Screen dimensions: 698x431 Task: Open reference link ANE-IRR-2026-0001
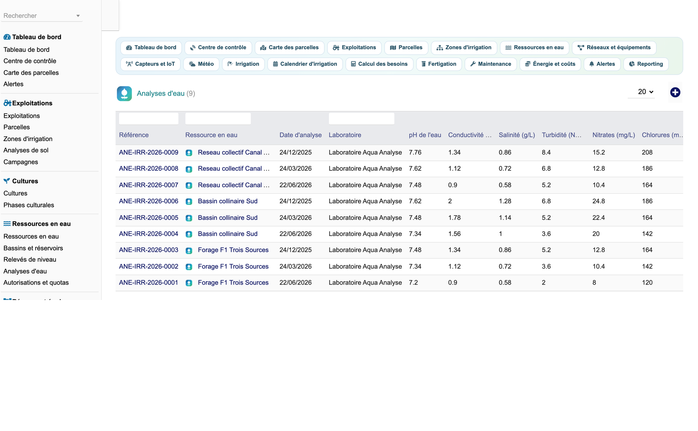click(148, 282)
